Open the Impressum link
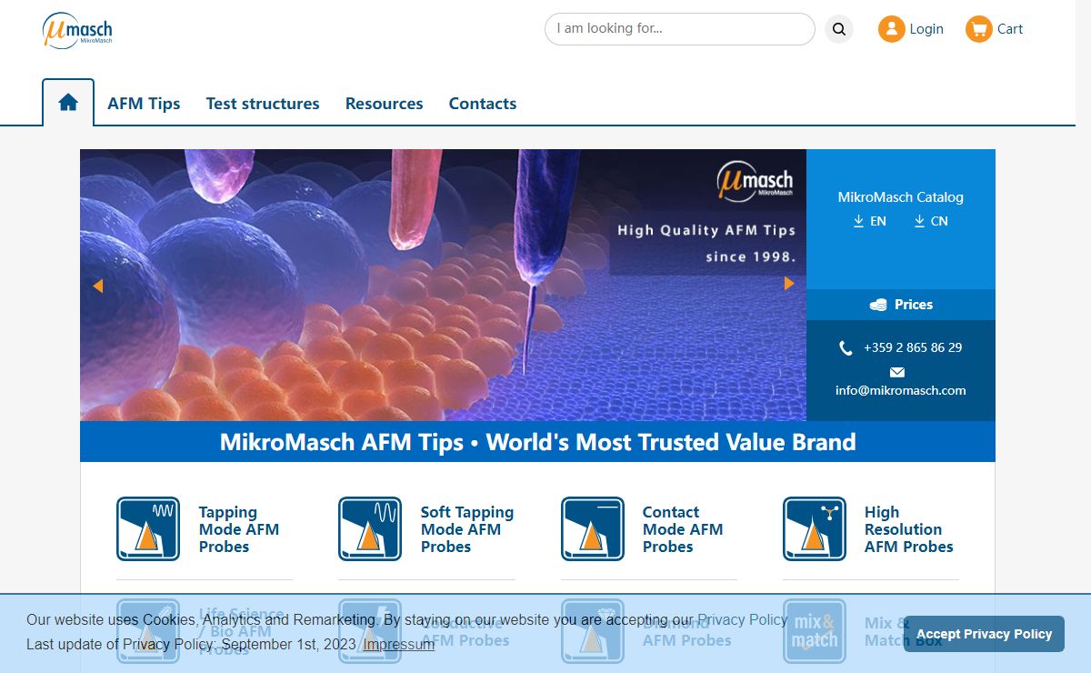Screen dimensions: 1091x673 [x=399, y=644]
